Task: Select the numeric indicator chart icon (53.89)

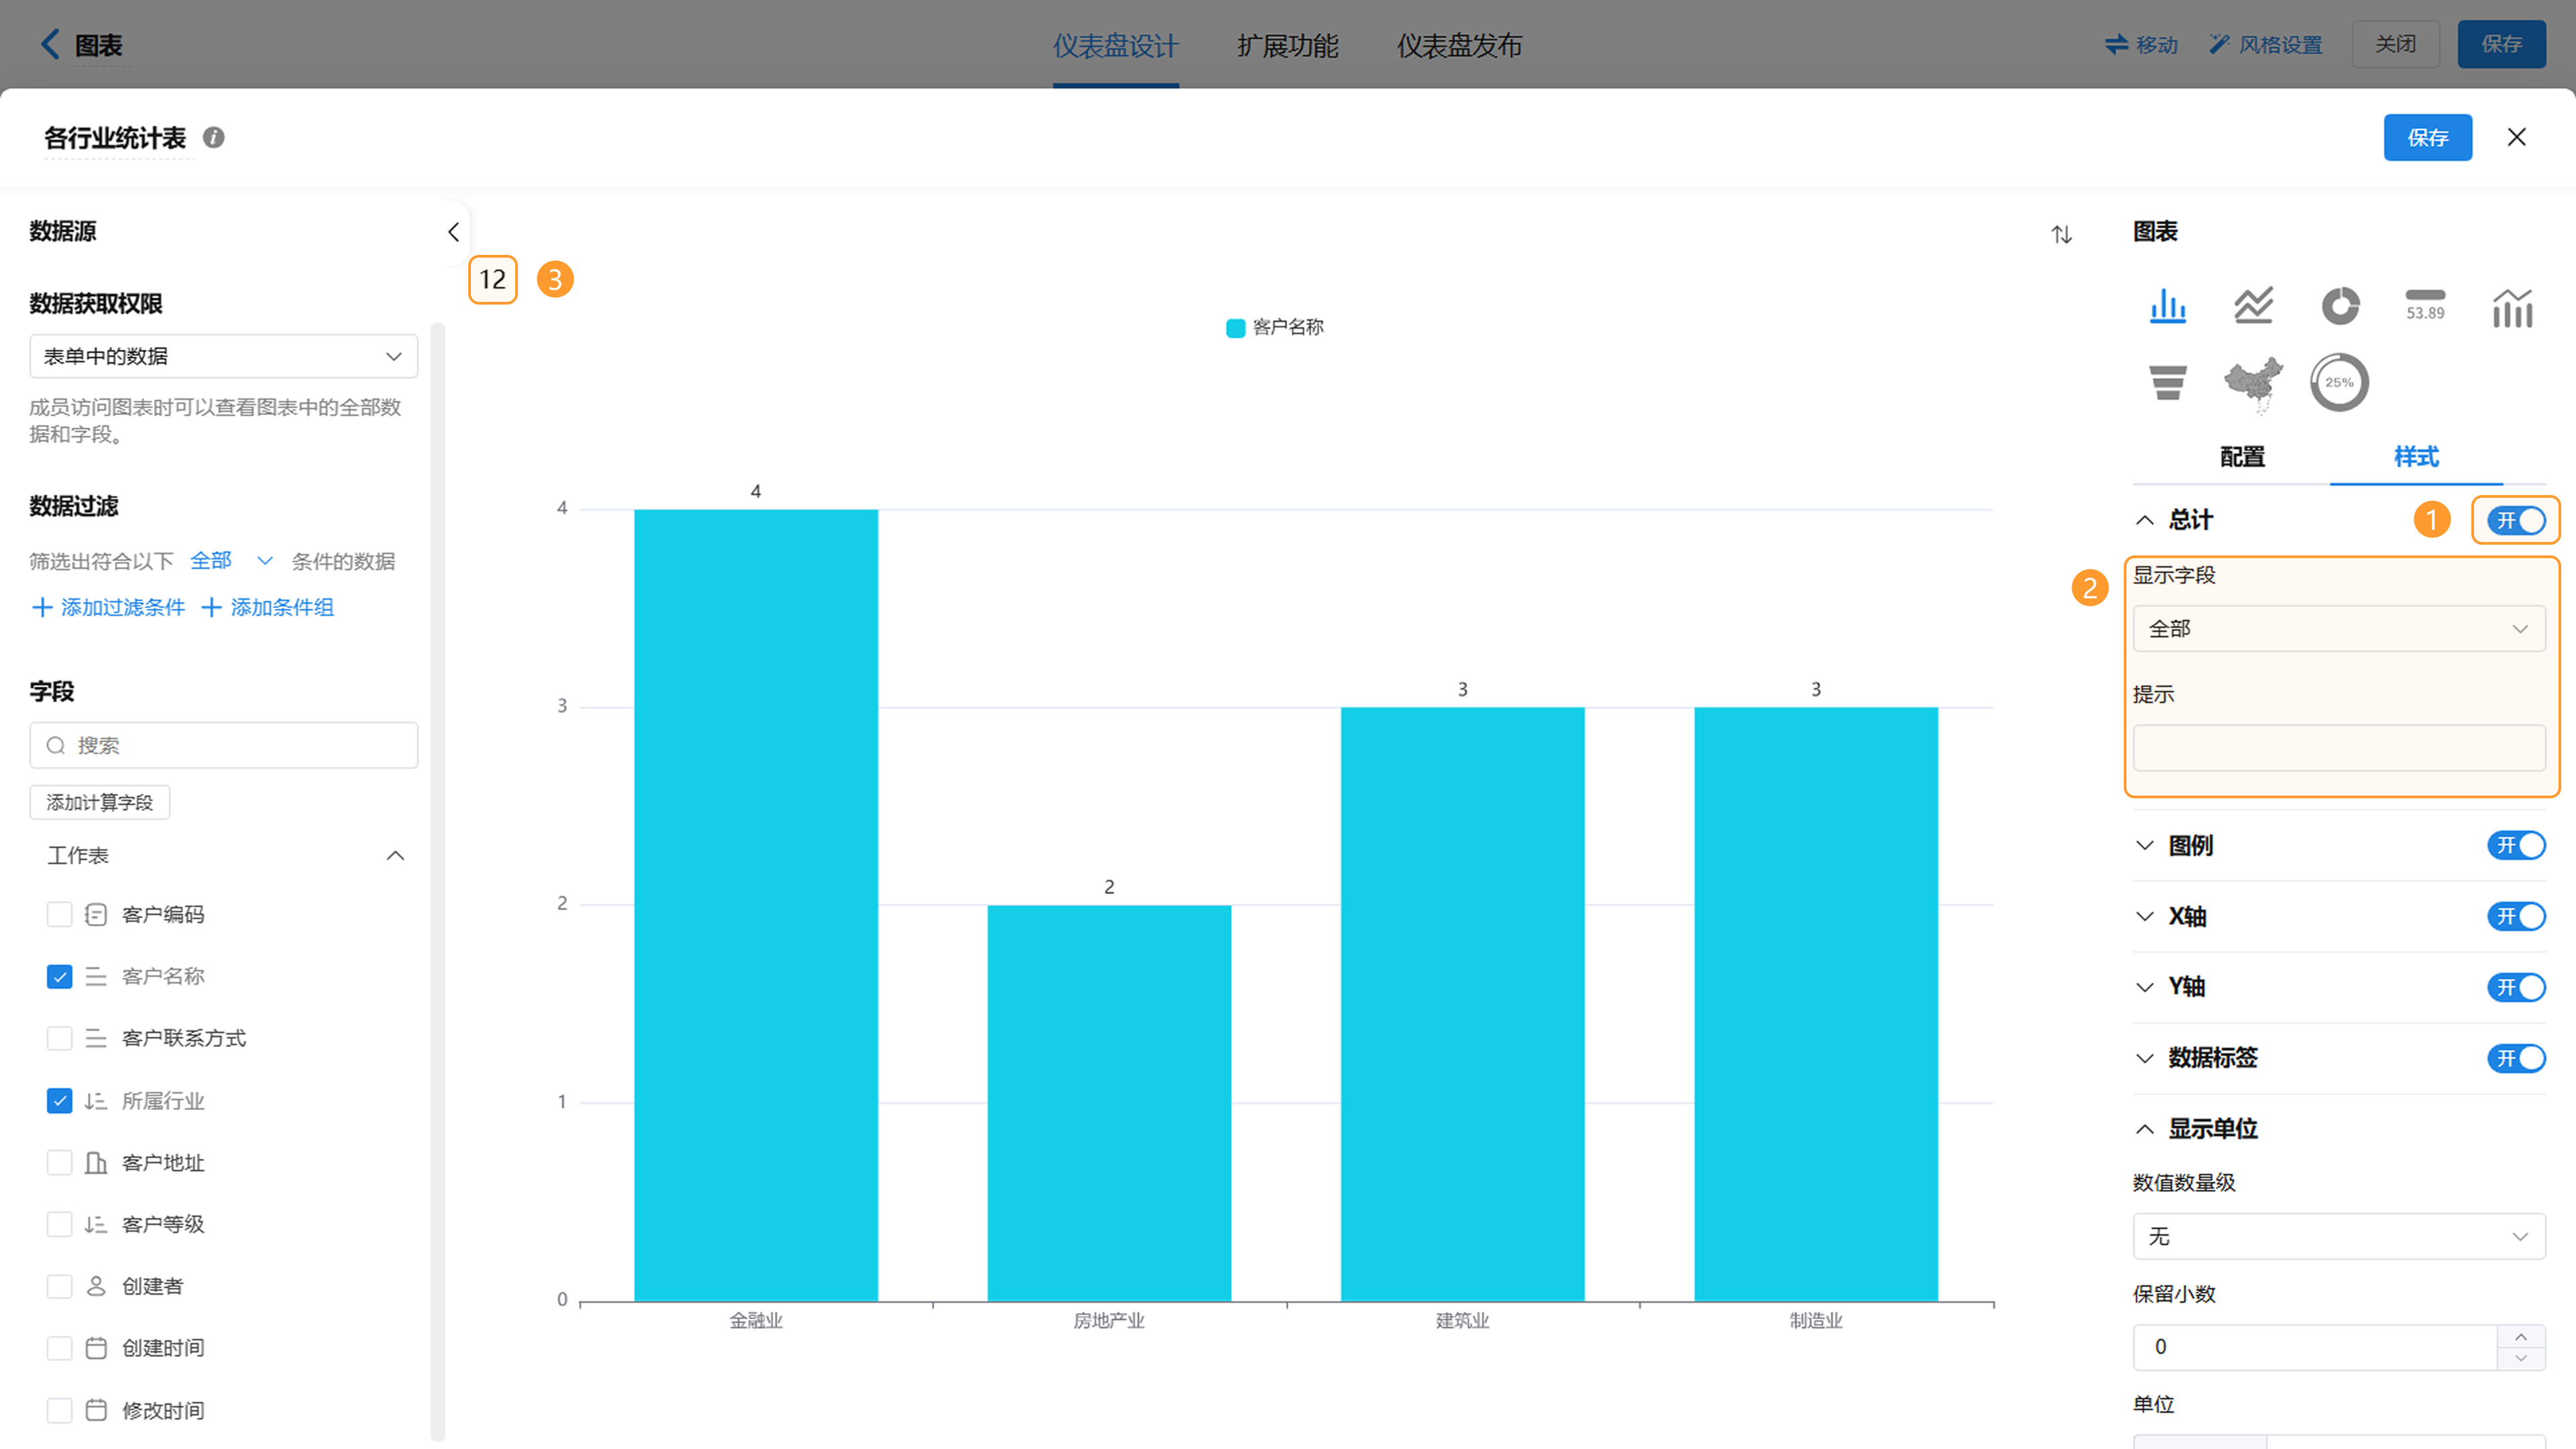Action: 2425,305
